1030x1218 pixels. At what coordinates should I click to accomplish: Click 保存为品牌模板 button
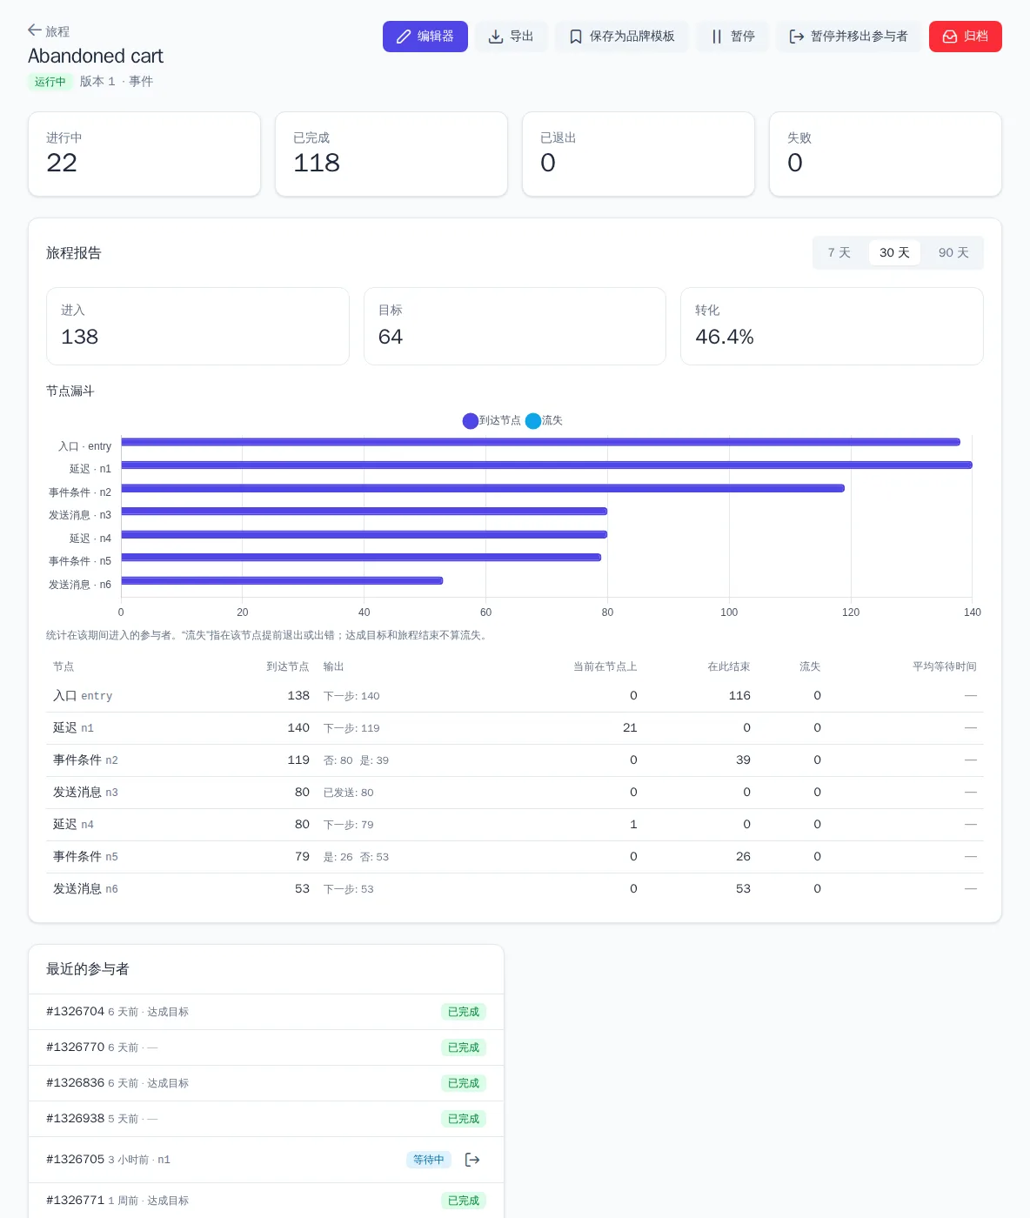click(x=622, y=37)
